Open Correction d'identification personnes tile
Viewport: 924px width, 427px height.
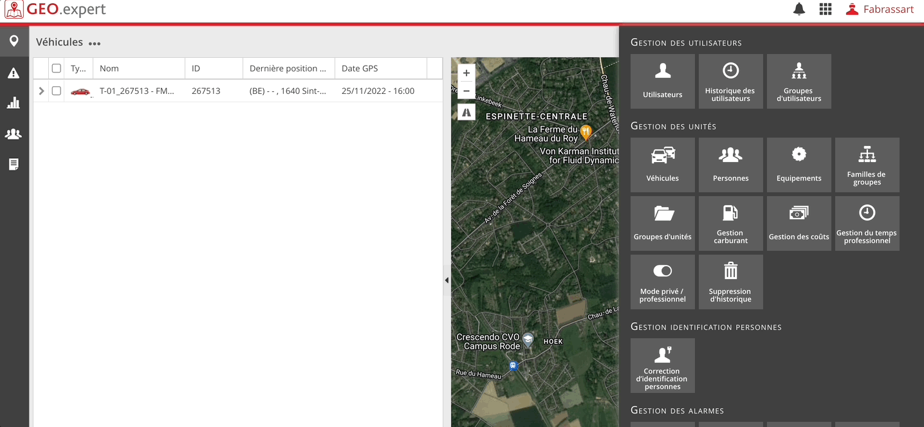click(x=663, y=365)
